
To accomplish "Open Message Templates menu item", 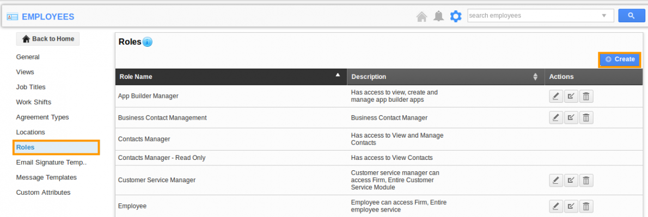I will 46,177.
